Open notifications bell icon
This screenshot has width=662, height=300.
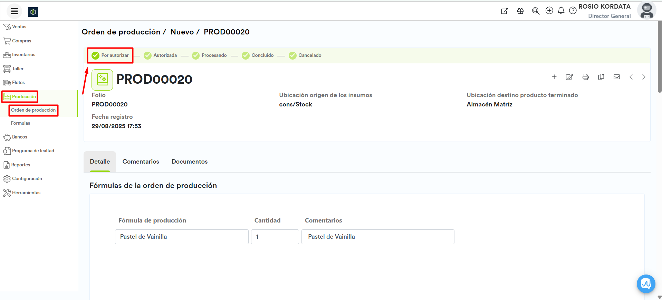[561, 11]
